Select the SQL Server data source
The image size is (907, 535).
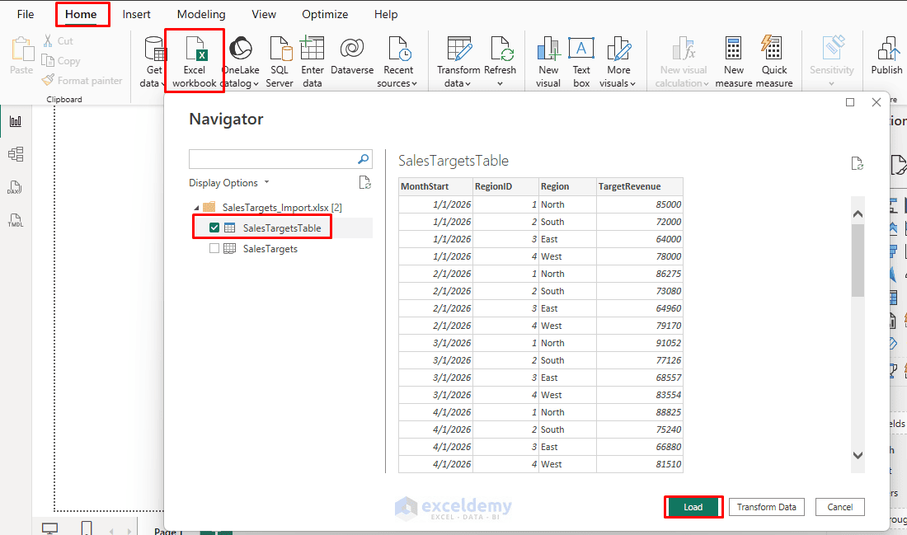tap(280, 62)
